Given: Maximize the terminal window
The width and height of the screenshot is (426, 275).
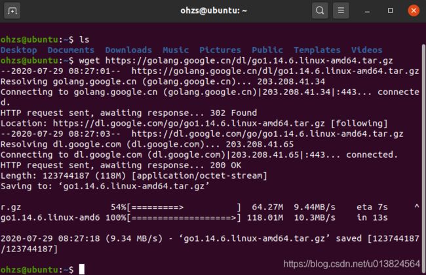Looking at the screenshot, I should pyautogui.click(x=391, y=10).
